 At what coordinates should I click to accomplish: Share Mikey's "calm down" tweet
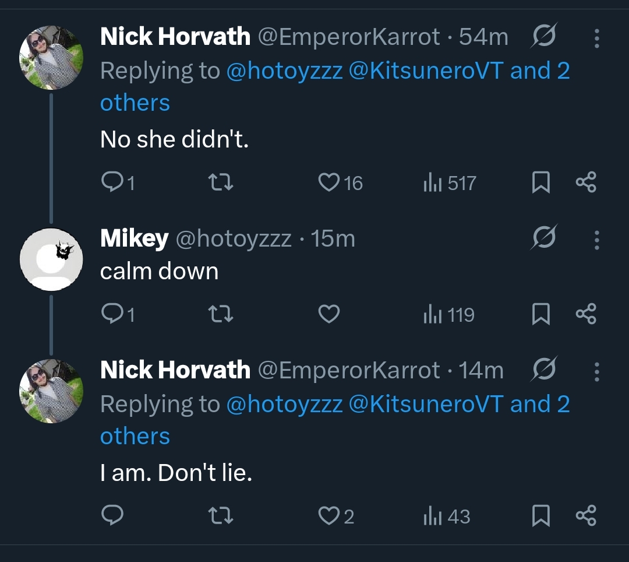coord(585,315)
